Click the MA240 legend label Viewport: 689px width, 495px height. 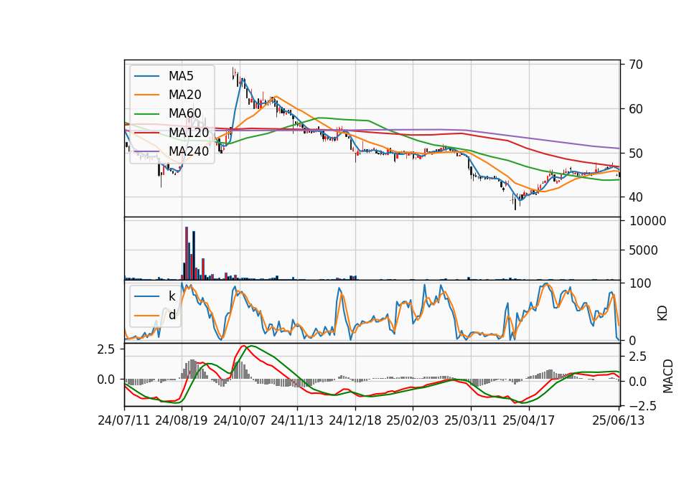point(189,151)
